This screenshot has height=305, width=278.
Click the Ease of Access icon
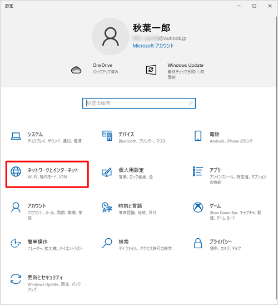click(x=16, y=243)
